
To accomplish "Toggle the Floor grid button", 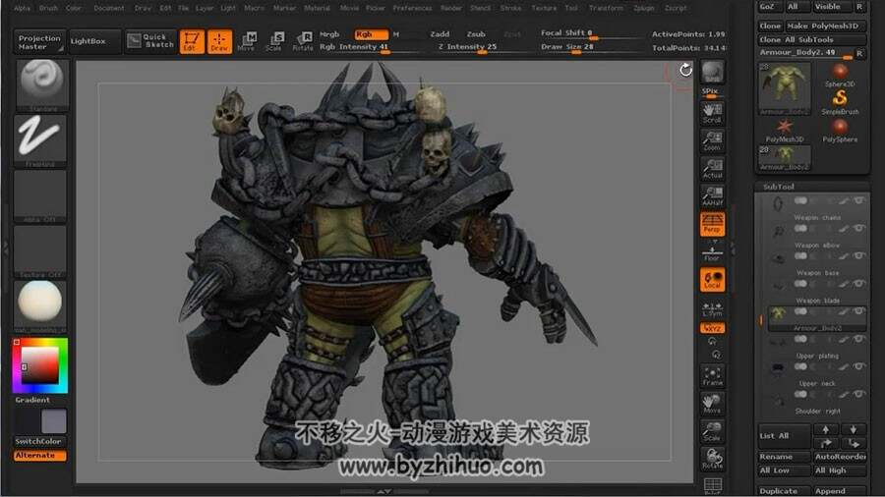I will click(x=712, y=251).
